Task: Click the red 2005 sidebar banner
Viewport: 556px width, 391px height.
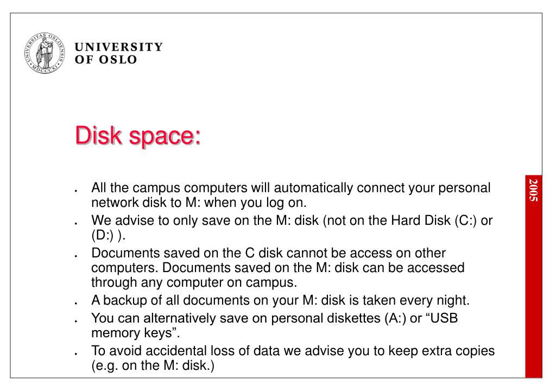Action: point(533,276)
